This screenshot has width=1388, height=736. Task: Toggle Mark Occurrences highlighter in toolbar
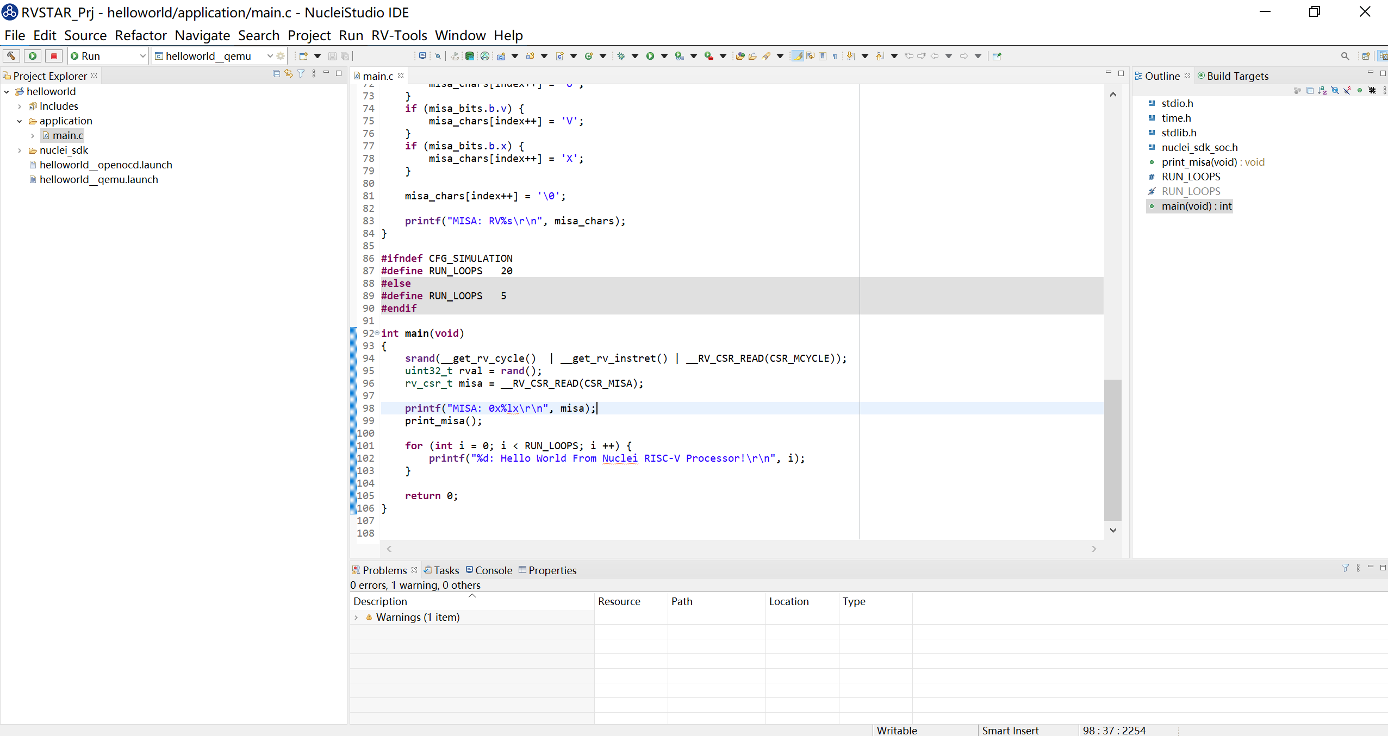click(798, 56)
